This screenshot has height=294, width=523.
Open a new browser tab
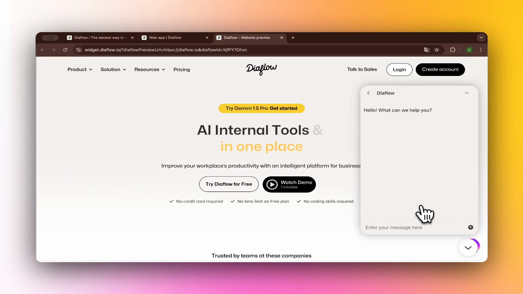pos(293,38)
